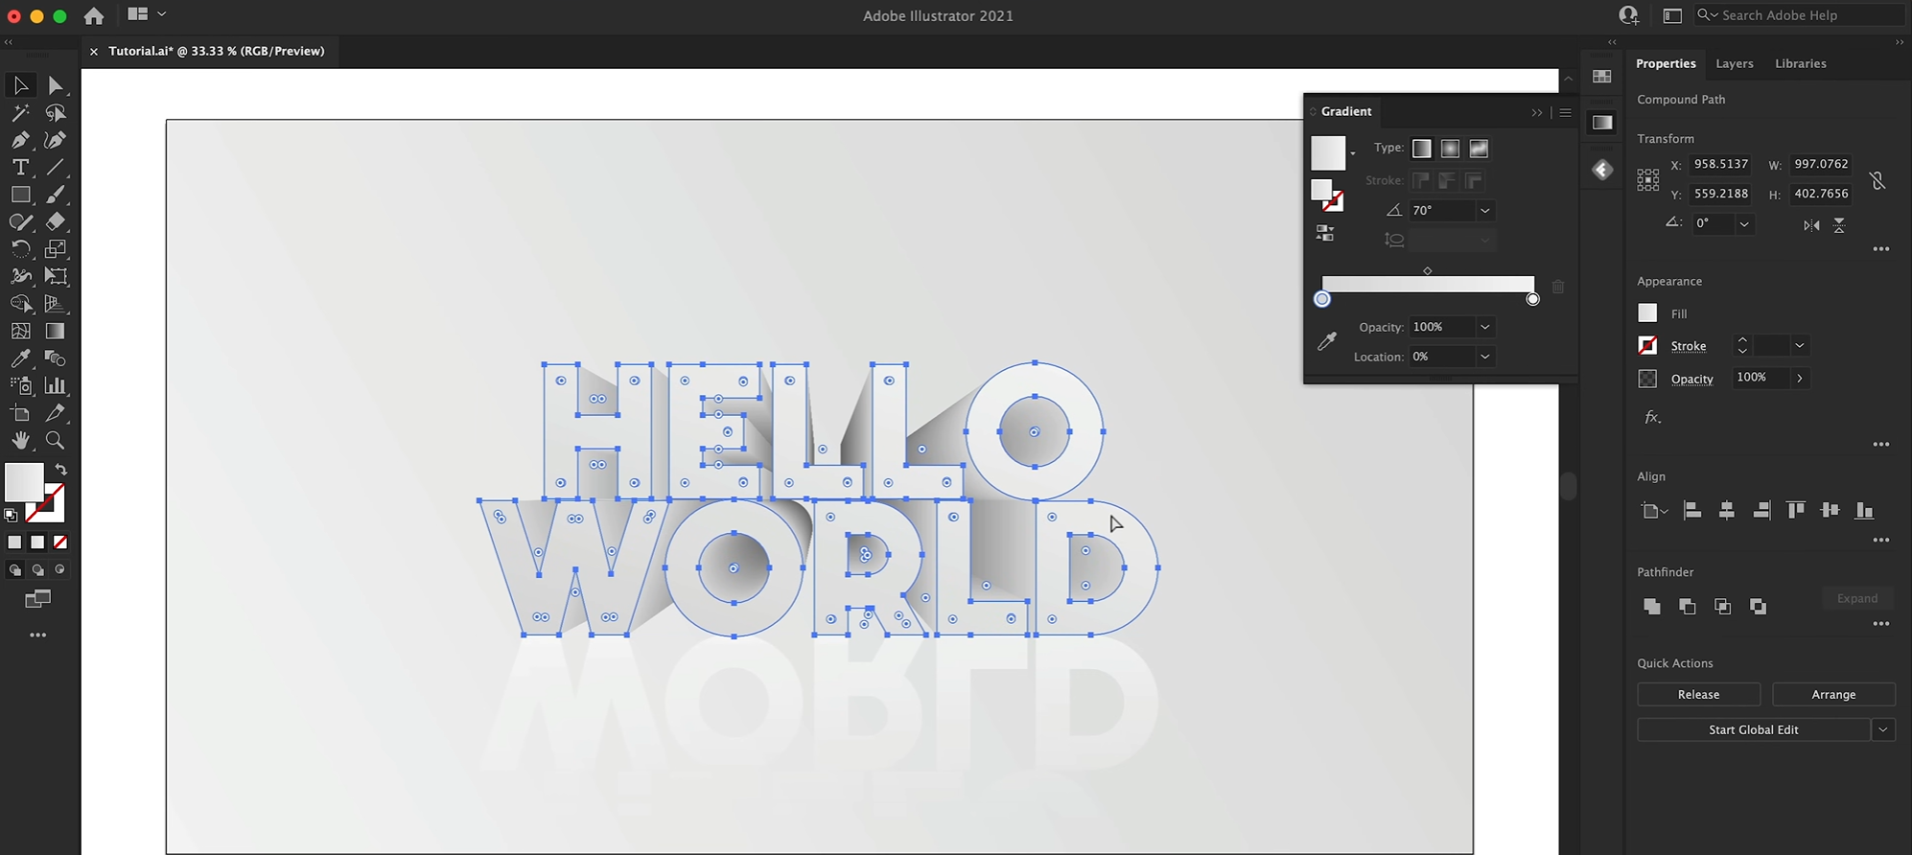
Task: Open gradient Angle dropdown
Action: click(1484, 211)
